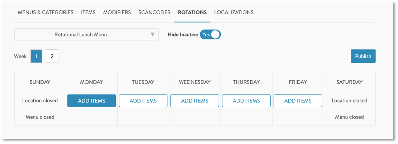Image resolution: width=398 pixels, height=144 pixels.
Task: Switch to the Items tab
Action: click(x=88, y=12)
